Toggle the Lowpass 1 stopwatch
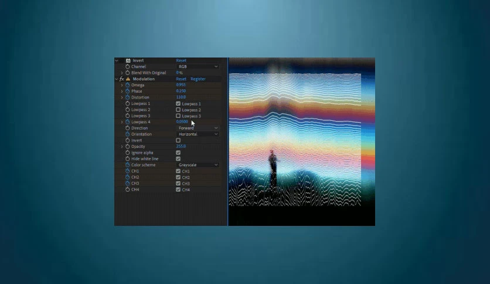490x284 pixels. pos(128,103)
